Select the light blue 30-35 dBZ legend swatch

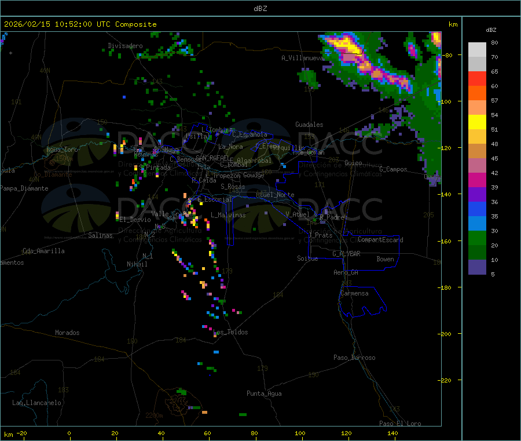(x=477, y=224)
